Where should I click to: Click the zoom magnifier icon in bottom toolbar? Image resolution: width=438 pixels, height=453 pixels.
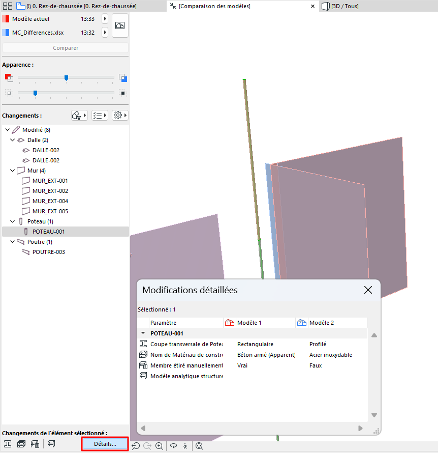point(159,446)
